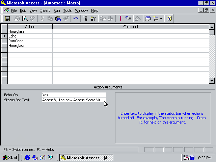Click the Echo On argument field
The image size is (216, 162).
[x=74, y=95]
